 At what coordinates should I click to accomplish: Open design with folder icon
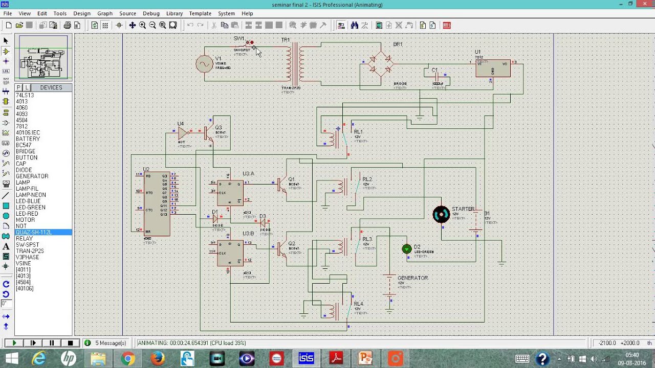[x=19, y=25]
